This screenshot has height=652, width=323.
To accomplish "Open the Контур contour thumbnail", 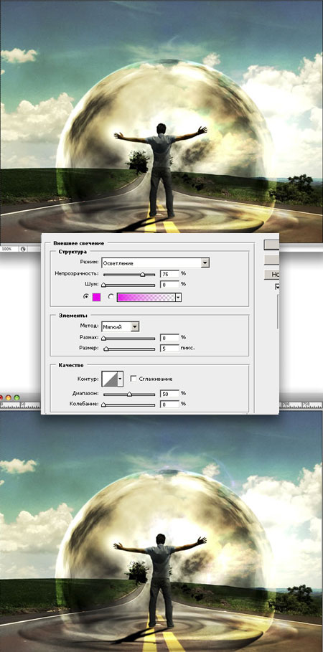I will click(x=110, y=379).
